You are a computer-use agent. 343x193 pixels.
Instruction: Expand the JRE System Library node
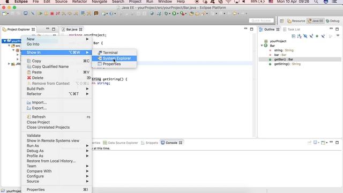(x=9, y=64)
